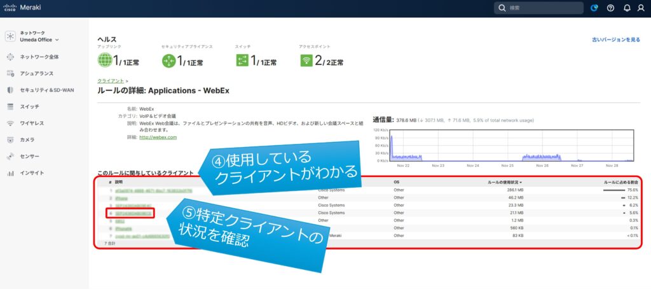Viewport: 651px width, 289px height.
Task: Open client link in row 4
Action: (x=134, y=213)
